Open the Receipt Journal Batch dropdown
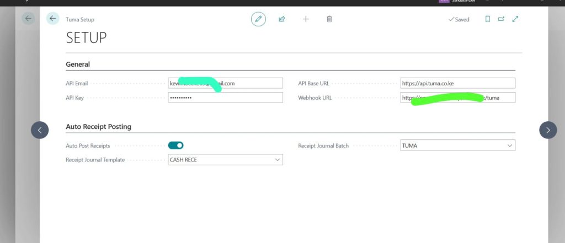Screen dimensions: 565x243 pyautogui.click(x=510, y=145)
